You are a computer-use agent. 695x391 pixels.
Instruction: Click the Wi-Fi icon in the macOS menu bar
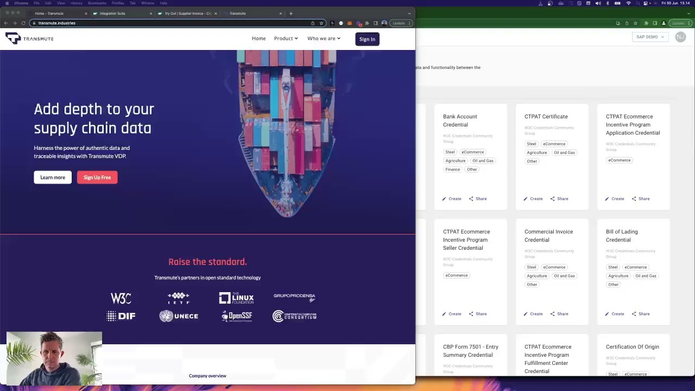(x=629, y=3)
